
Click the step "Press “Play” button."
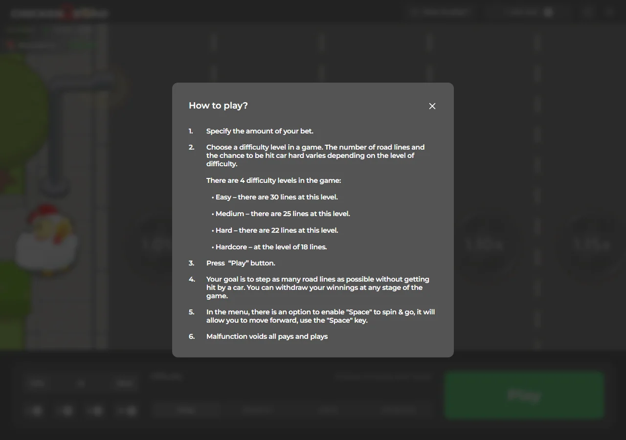[x=241, y=263]
